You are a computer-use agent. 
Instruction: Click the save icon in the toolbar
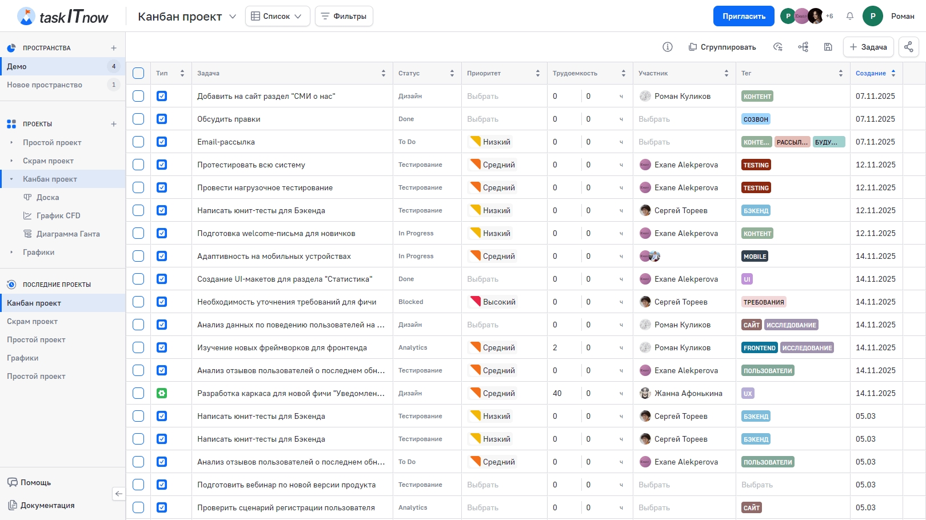pos(828,47)
